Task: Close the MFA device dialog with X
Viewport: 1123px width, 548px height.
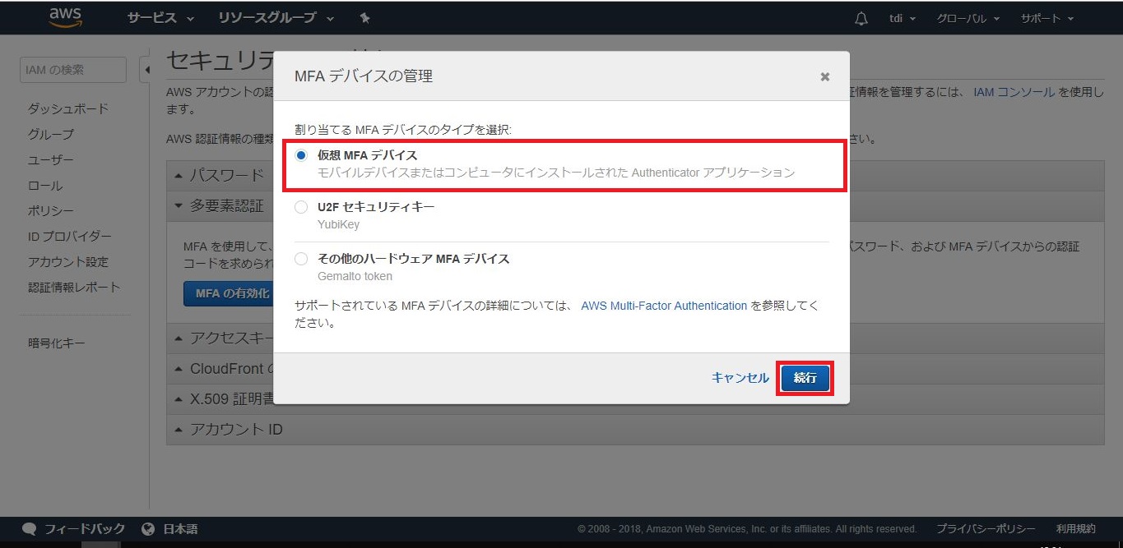Action: (824, 76)
